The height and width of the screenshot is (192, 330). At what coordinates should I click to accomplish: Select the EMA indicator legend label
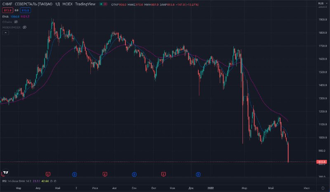[5, 16]
